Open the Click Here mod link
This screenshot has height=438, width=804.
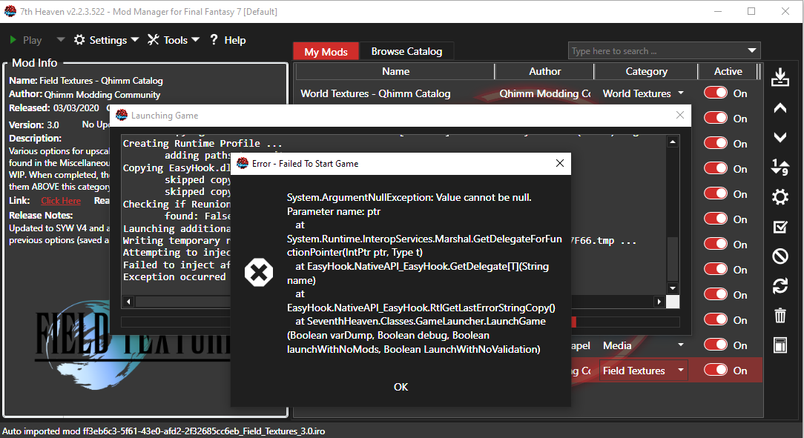61,201
